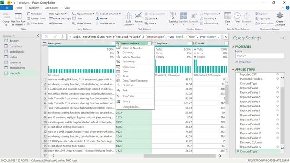The width and height of the screenshot is (290, 163).
Task: Cancel formula edit with X icon
Action: (x=46, y=37)
